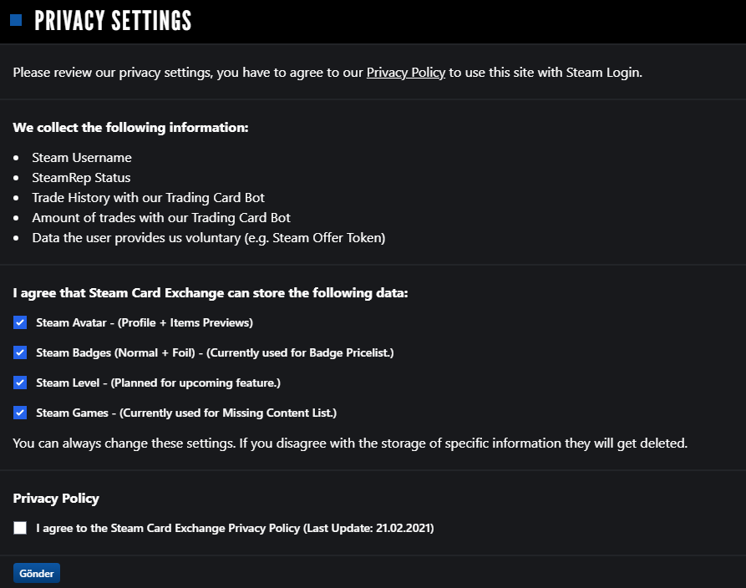Click the SteamRep Status list item
This screenshot has width=746, height=588.
click(x=81, y=177)
